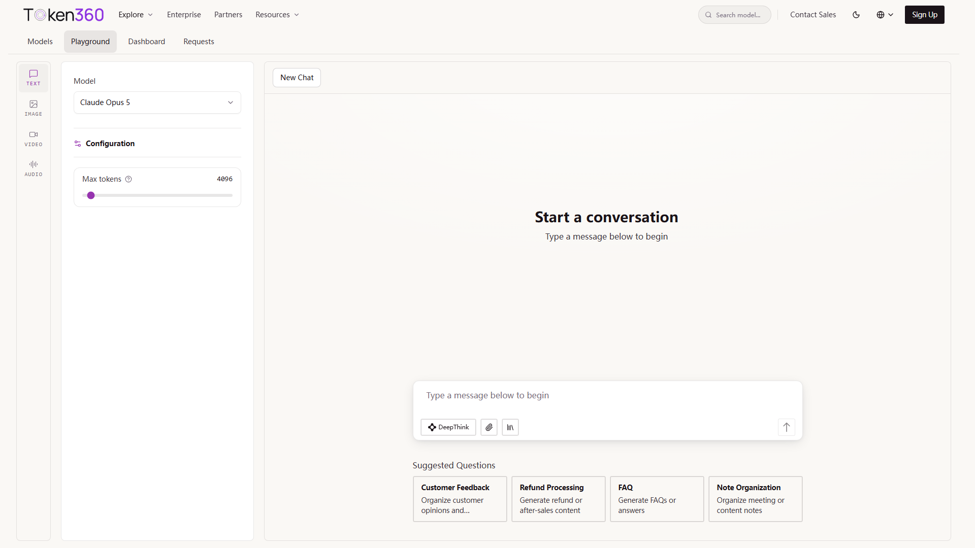
Task: Click the Configuration settings icon
Action: pyautogui.click(x=78, y=144)
